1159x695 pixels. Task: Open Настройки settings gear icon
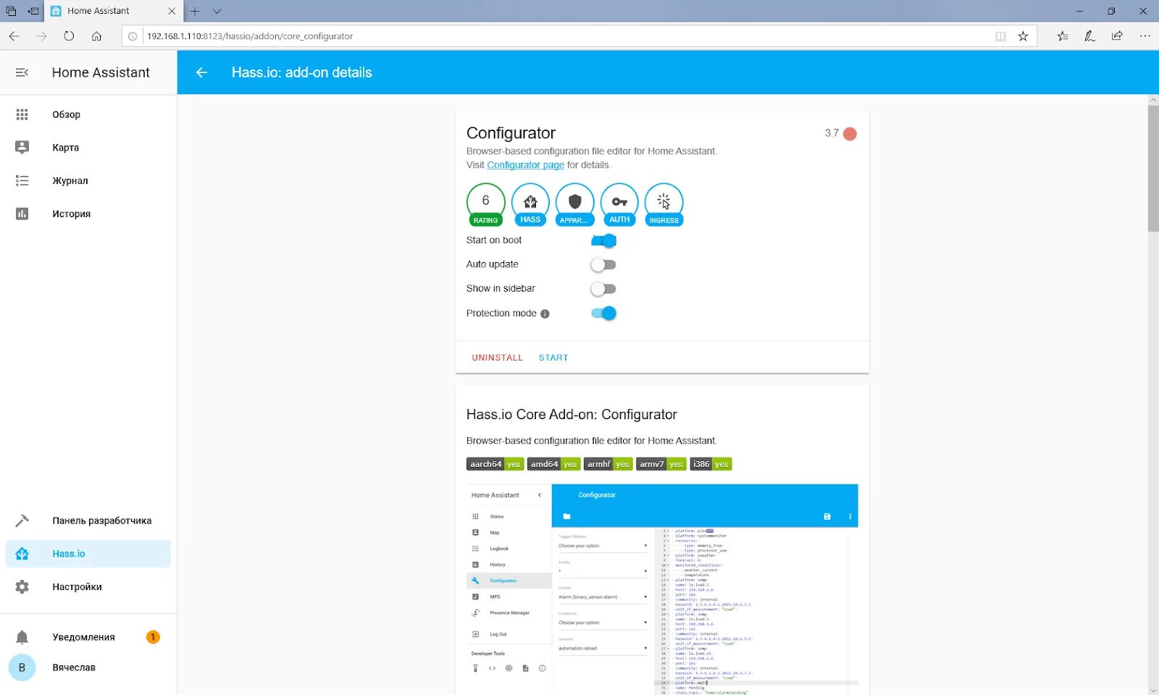22,587
